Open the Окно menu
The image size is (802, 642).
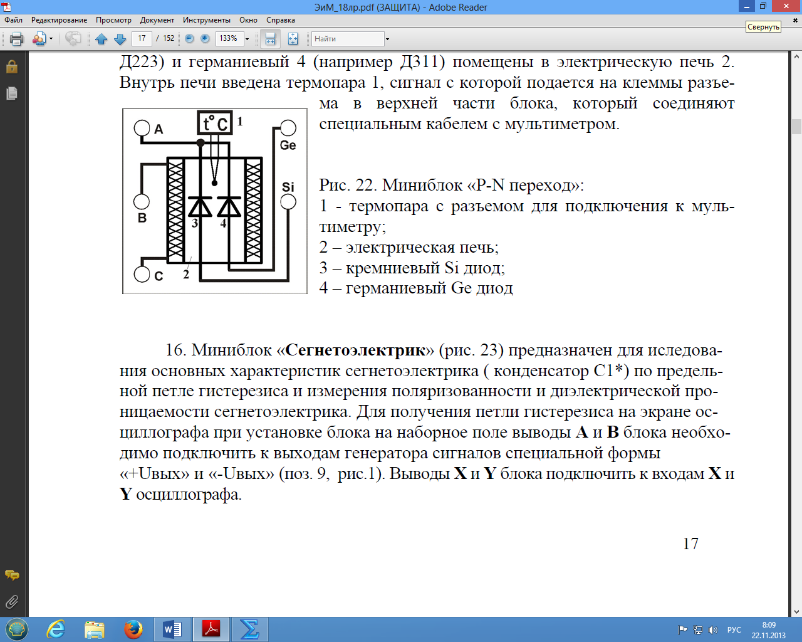pyautogui.click(x=249, y=20)
